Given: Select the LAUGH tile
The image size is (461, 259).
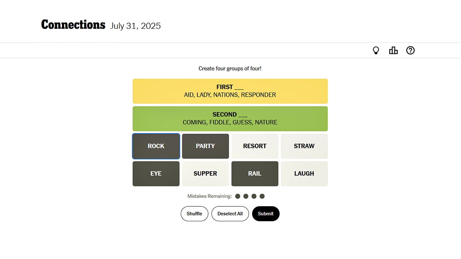Looking at the screenshot, I should click(304, 173).
